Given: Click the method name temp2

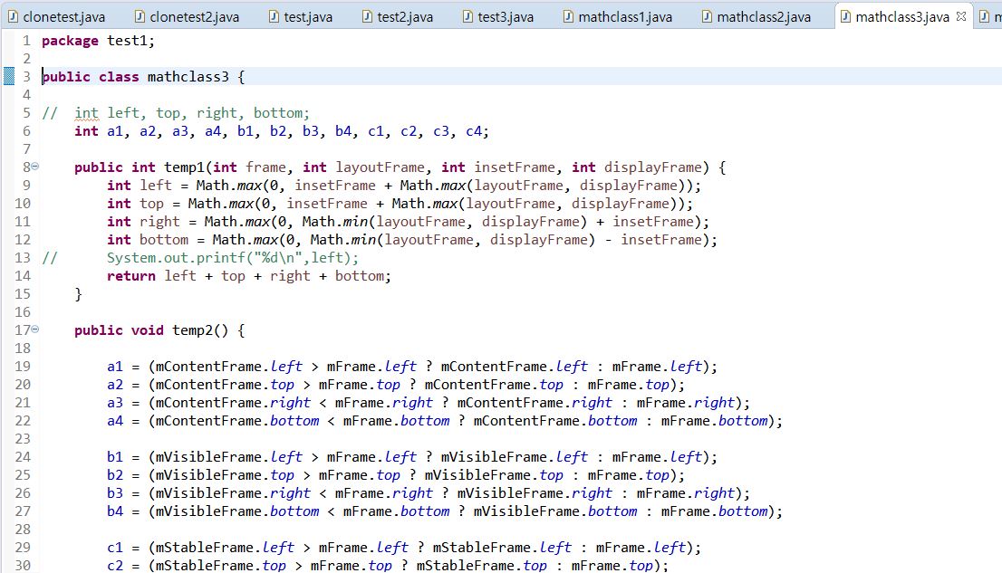Looking at the screenshot, I should point(192,330).
